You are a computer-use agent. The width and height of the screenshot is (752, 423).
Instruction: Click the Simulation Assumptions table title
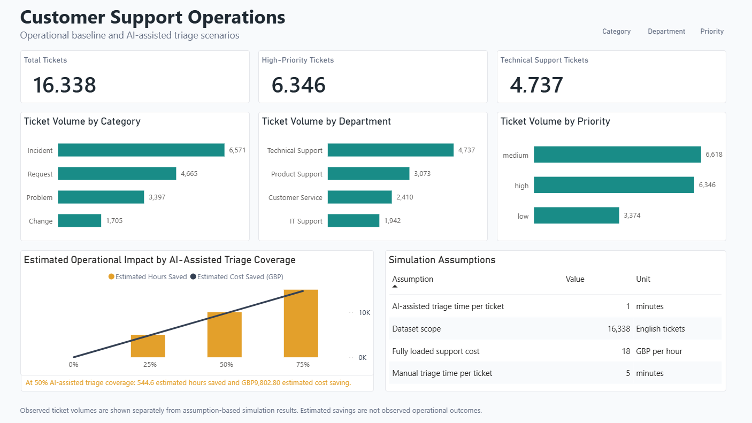tap(442, 260)
